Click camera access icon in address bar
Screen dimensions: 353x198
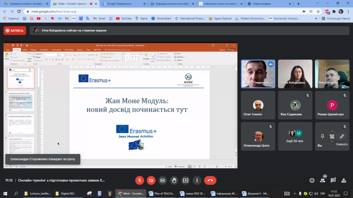[304, 11]
